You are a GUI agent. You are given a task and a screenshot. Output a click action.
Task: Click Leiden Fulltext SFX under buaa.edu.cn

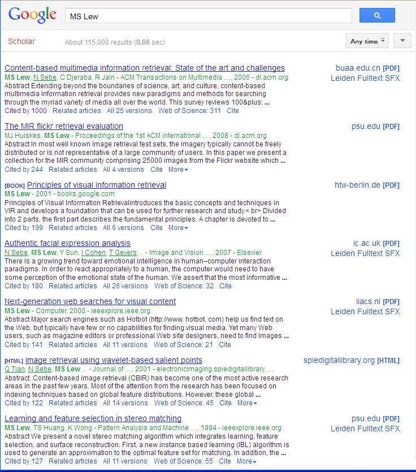point(365,78)
